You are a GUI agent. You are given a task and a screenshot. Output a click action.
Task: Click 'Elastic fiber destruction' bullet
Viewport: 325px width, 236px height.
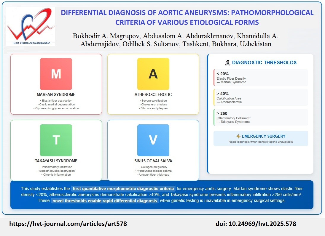pyautogui.click(x=56, y=101)
